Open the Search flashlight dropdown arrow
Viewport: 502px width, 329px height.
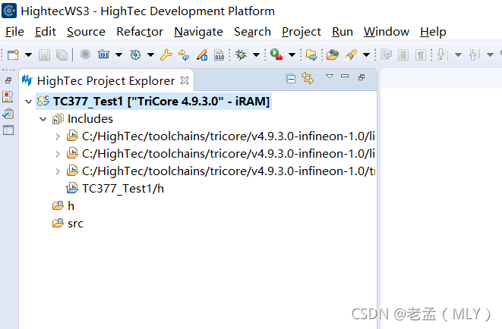pyautogui.click(x=366, y=55)
